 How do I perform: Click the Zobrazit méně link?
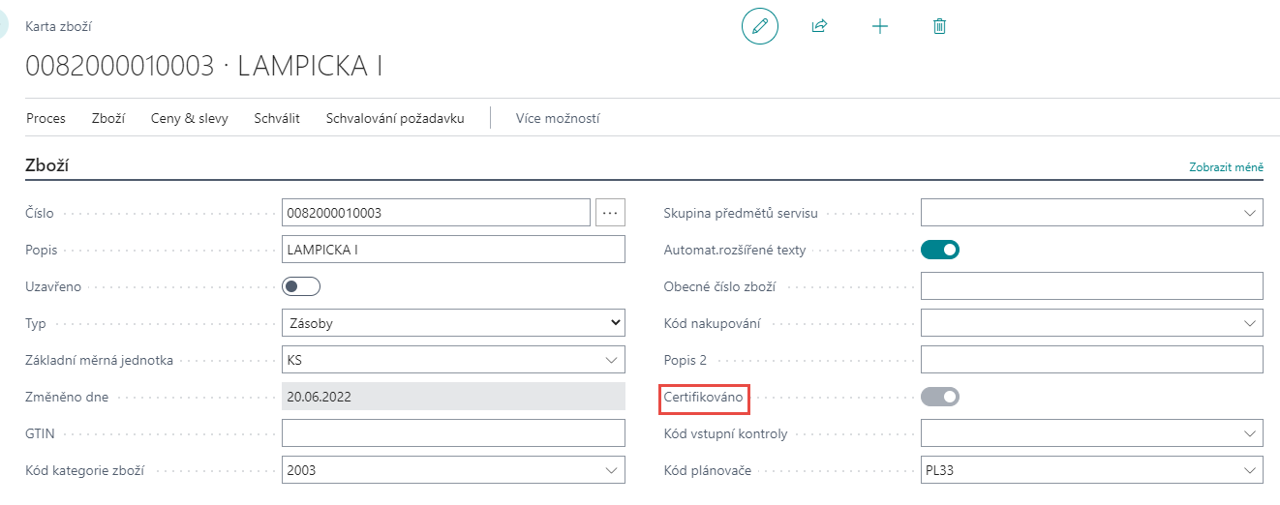coord(1226,167)
